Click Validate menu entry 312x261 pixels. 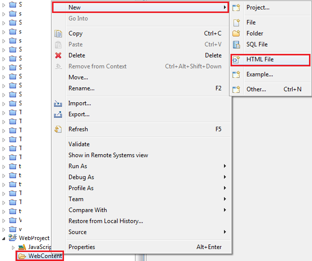tap(140, 144)
